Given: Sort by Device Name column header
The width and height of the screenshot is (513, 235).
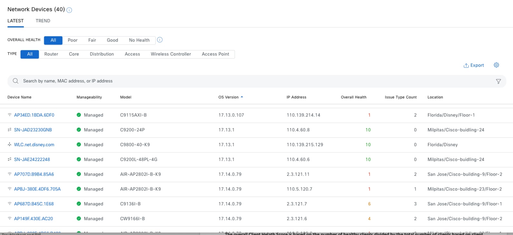Looking at the screenshot, I should (19, 97).
